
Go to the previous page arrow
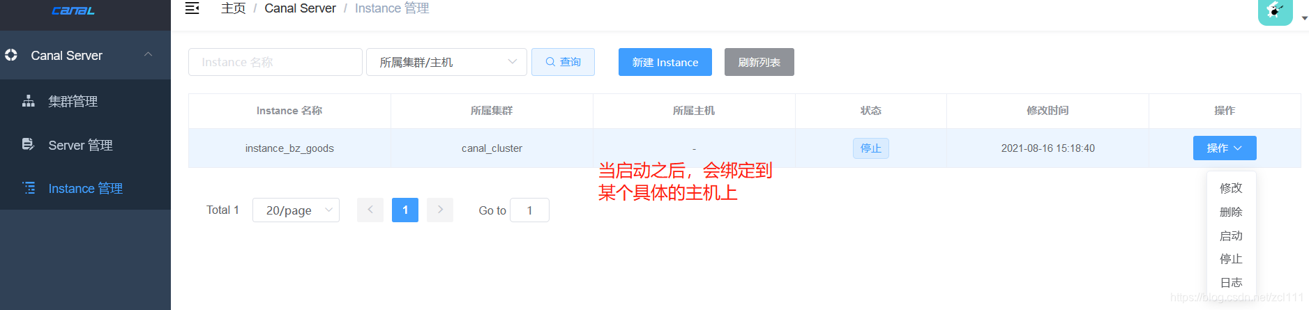click(x=370, y=210)
